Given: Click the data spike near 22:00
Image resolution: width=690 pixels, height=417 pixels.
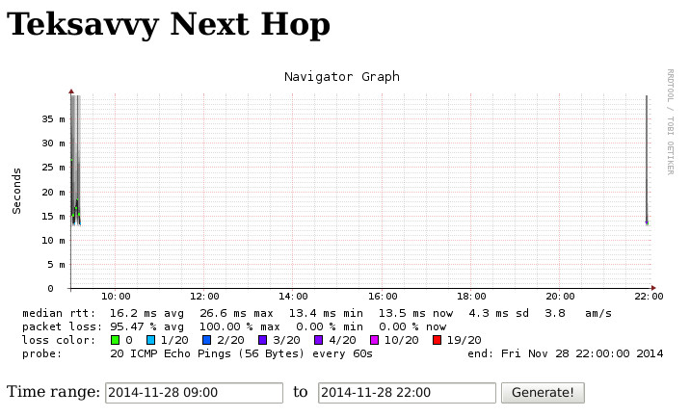Looking at the screenshot, I should (647, 160).
